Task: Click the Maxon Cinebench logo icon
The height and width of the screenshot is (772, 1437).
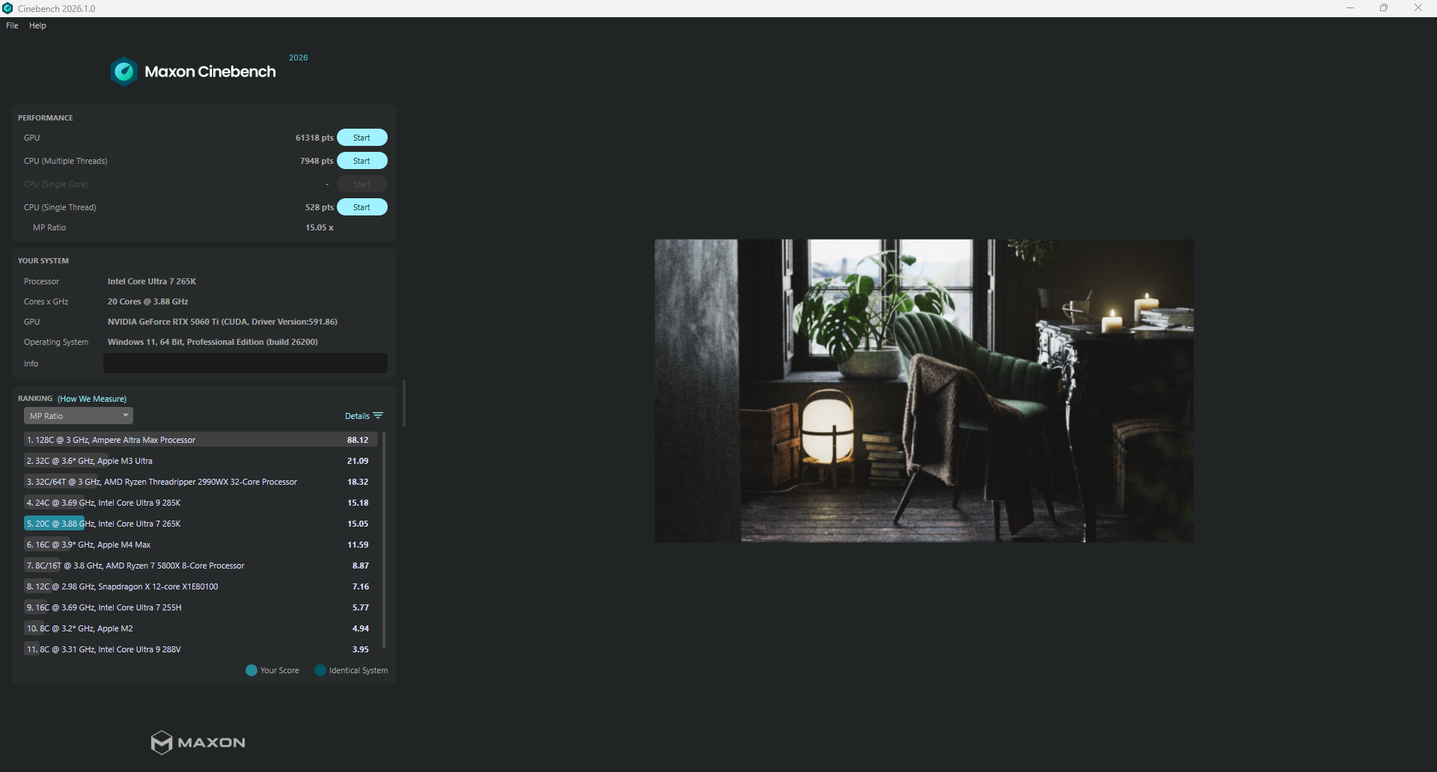Action: (x=123, y=72)
